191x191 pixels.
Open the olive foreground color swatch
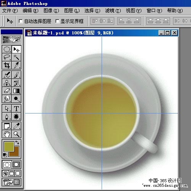[9, 147]
